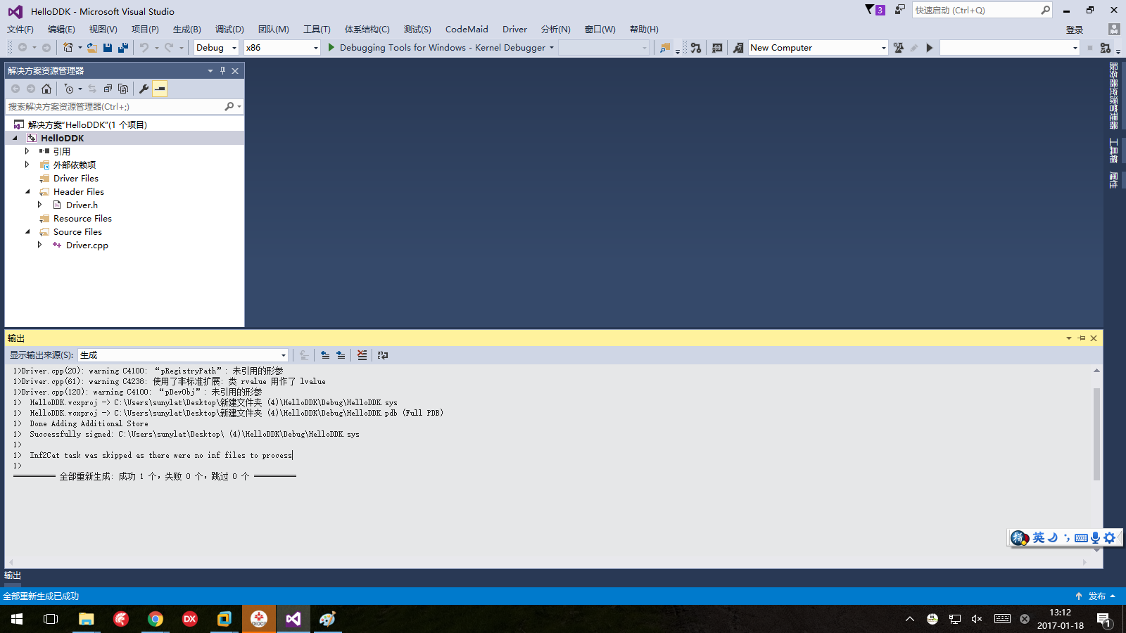Image resolution: width=1126 pixels, height=633 pixels.
Task: Click the Send Feedback icon
Action: 899,10
